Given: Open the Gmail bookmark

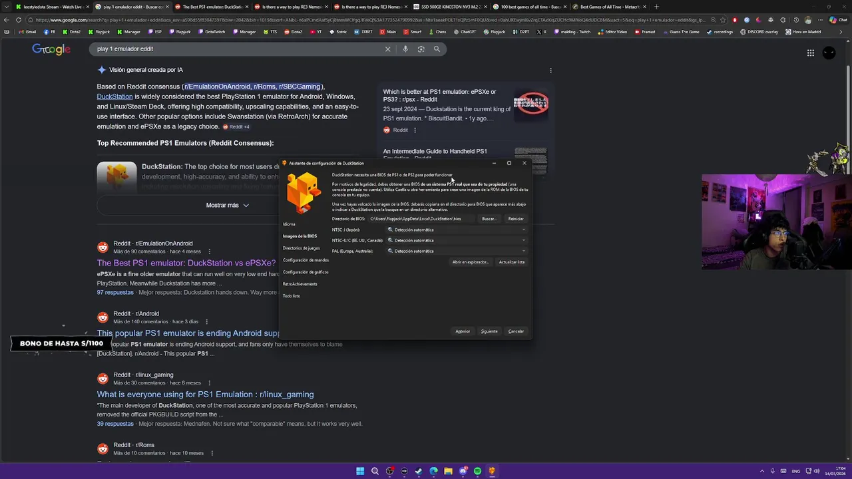Looking at the screenshot, I should click(27, 32).
